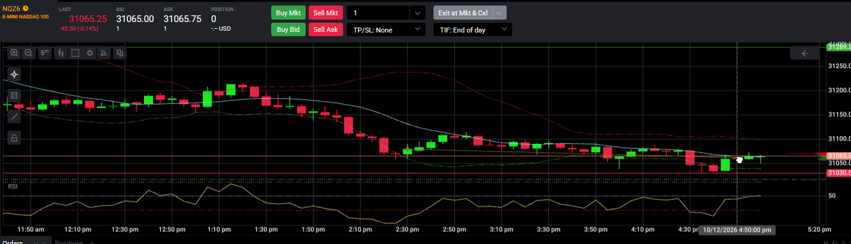851x244 pixels.
Task: Click the back arrow button on chart
Action: [x=805, y=53]
